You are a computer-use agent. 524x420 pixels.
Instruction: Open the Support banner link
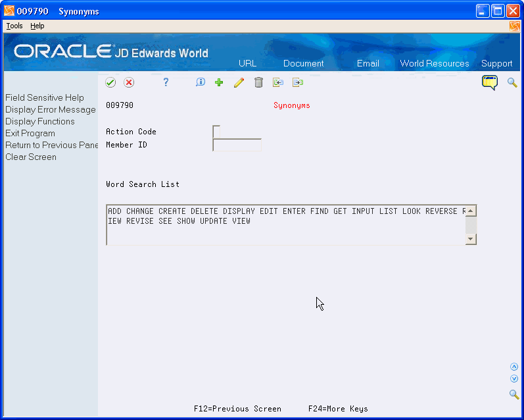[x=496, y=63]
